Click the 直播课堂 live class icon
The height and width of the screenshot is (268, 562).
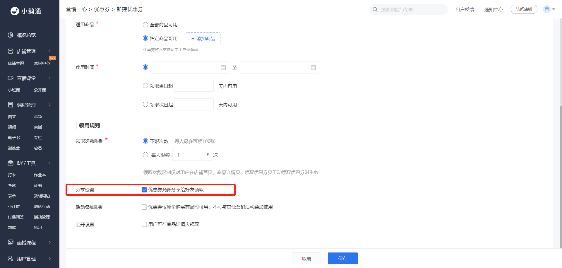click(x=11, y=78)
